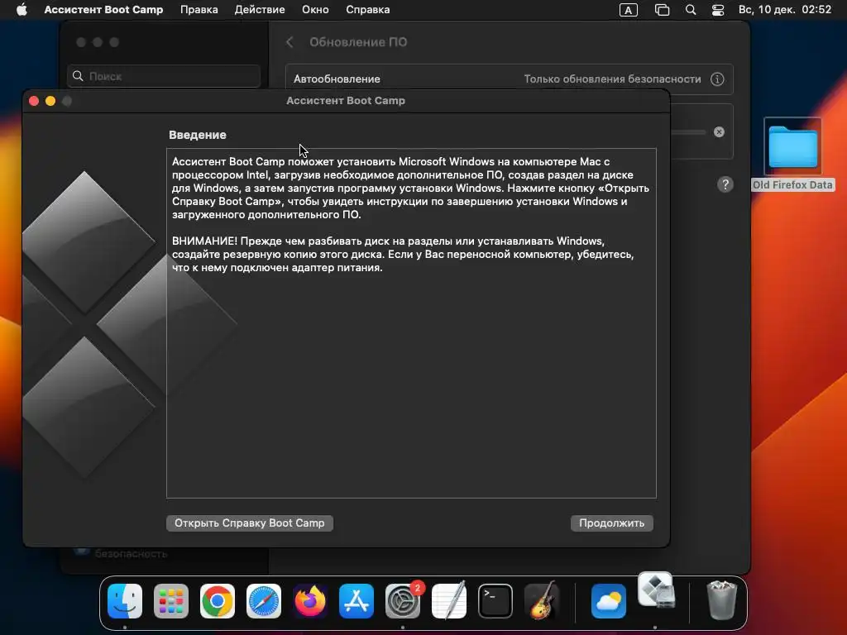Open Spotlight search in menu bar
847x635 pixels.
(x=691, y=10)
